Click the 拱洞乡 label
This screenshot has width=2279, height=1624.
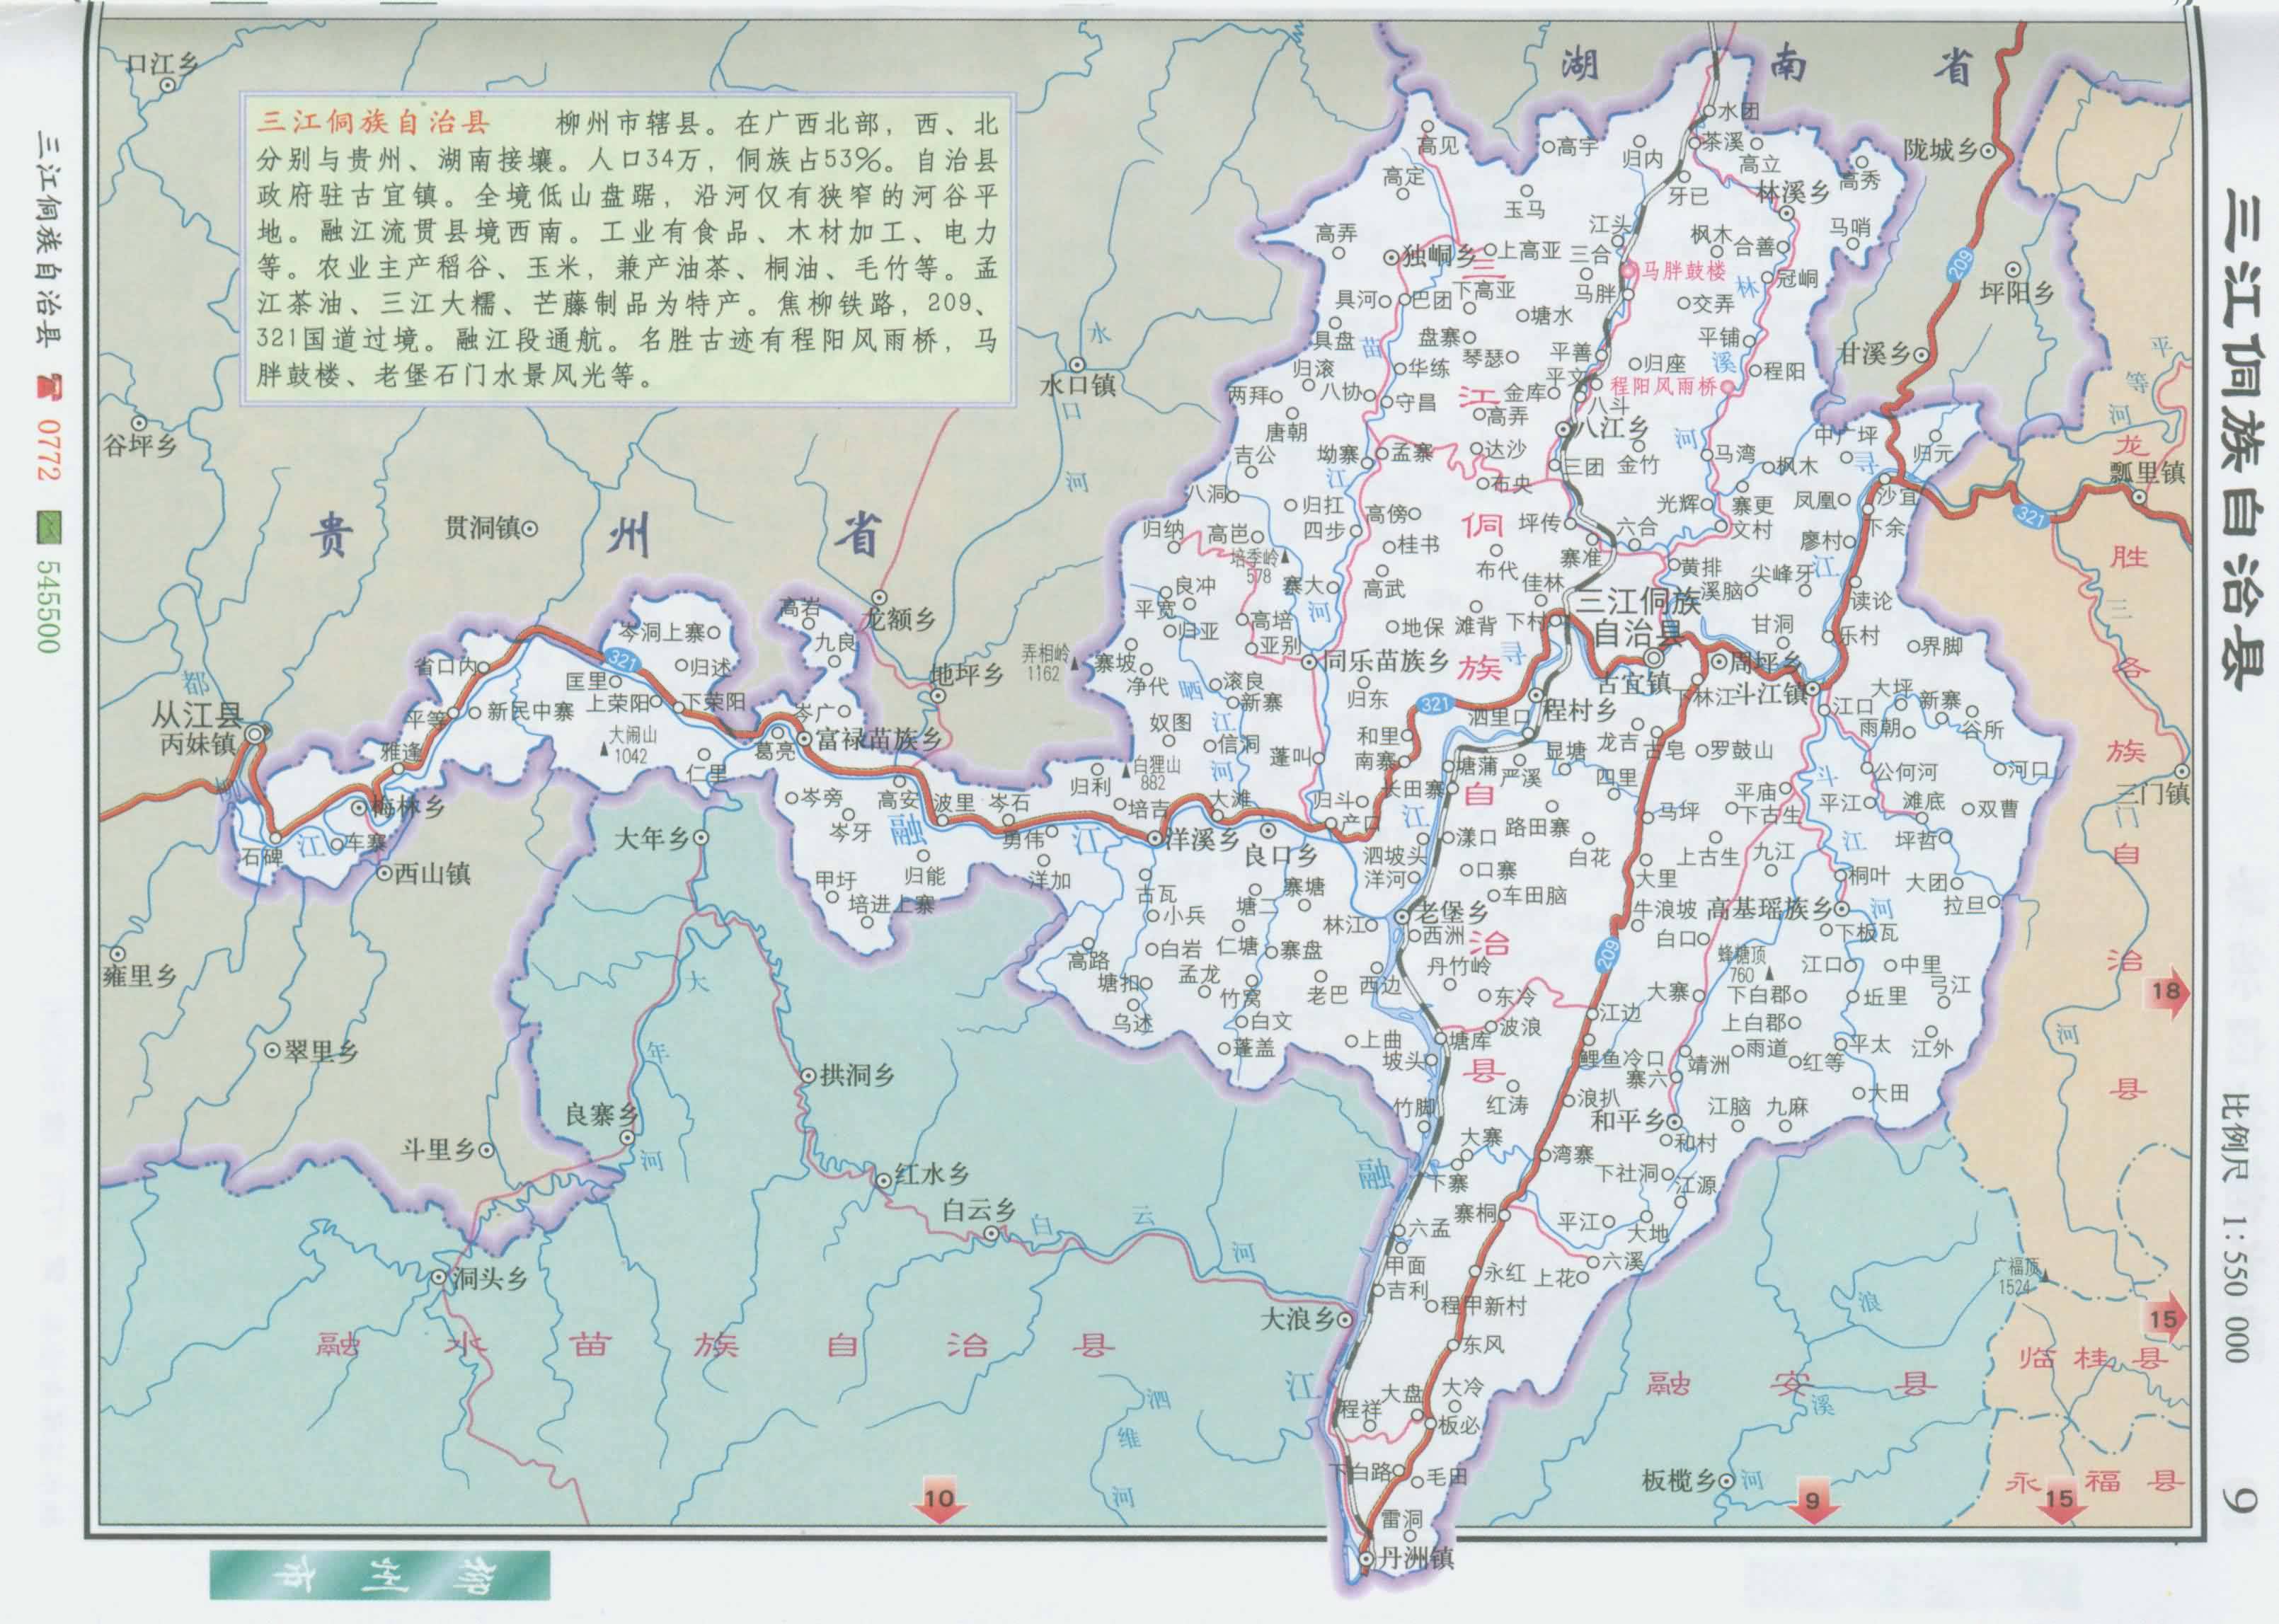pos(857,1075)
